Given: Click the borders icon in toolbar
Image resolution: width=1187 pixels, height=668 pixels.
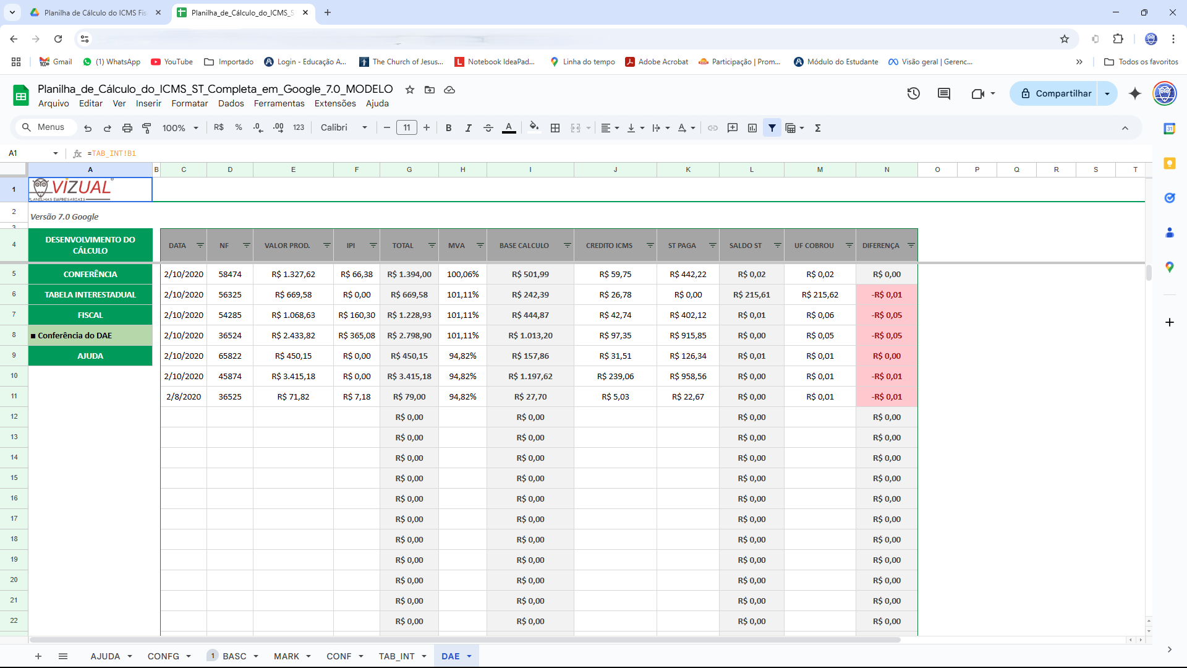Looking at the screenshot, I should pos(555,128).
